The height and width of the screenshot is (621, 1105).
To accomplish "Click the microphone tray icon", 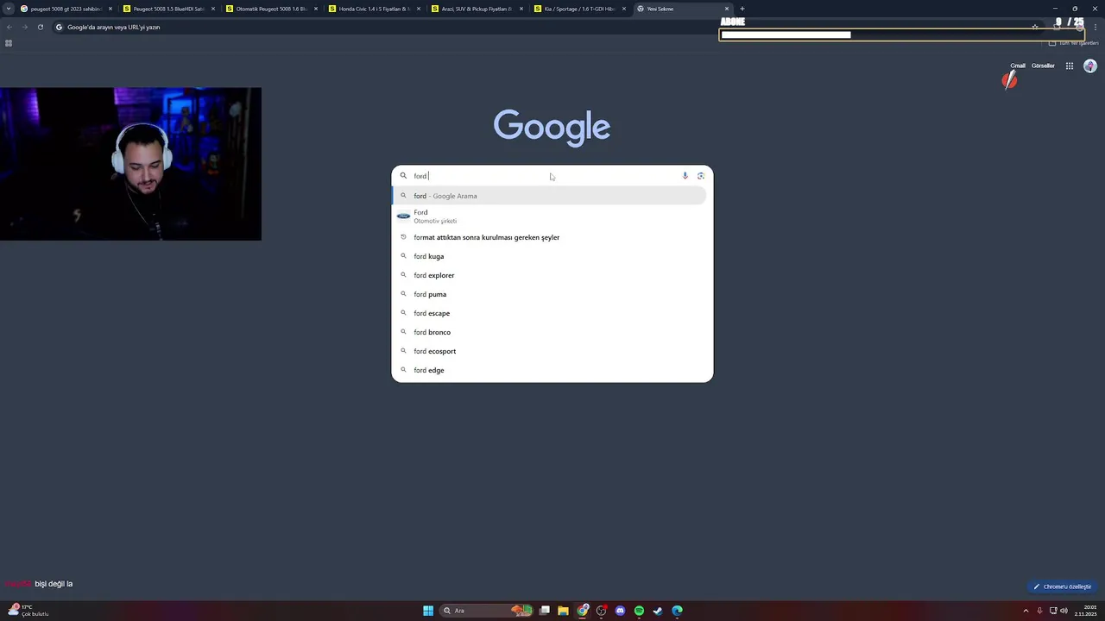I will click(1039, 611).
